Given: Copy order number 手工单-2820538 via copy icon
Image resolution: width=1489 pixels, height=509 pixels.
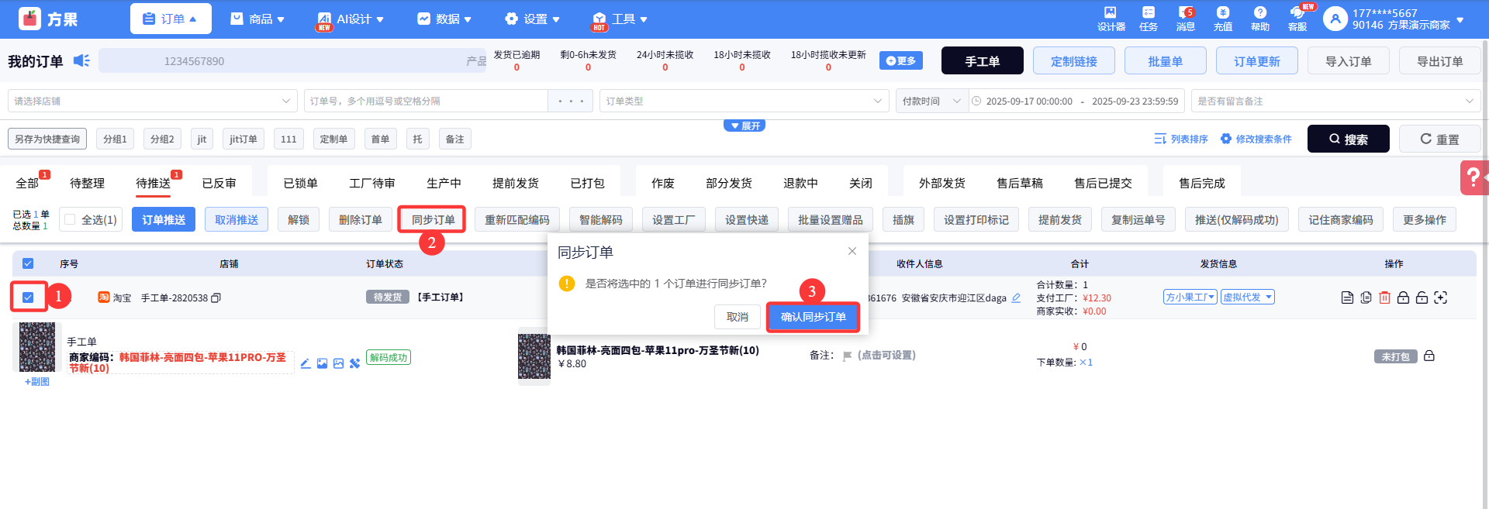Looking at the screenshot, I should click(216, 297).
